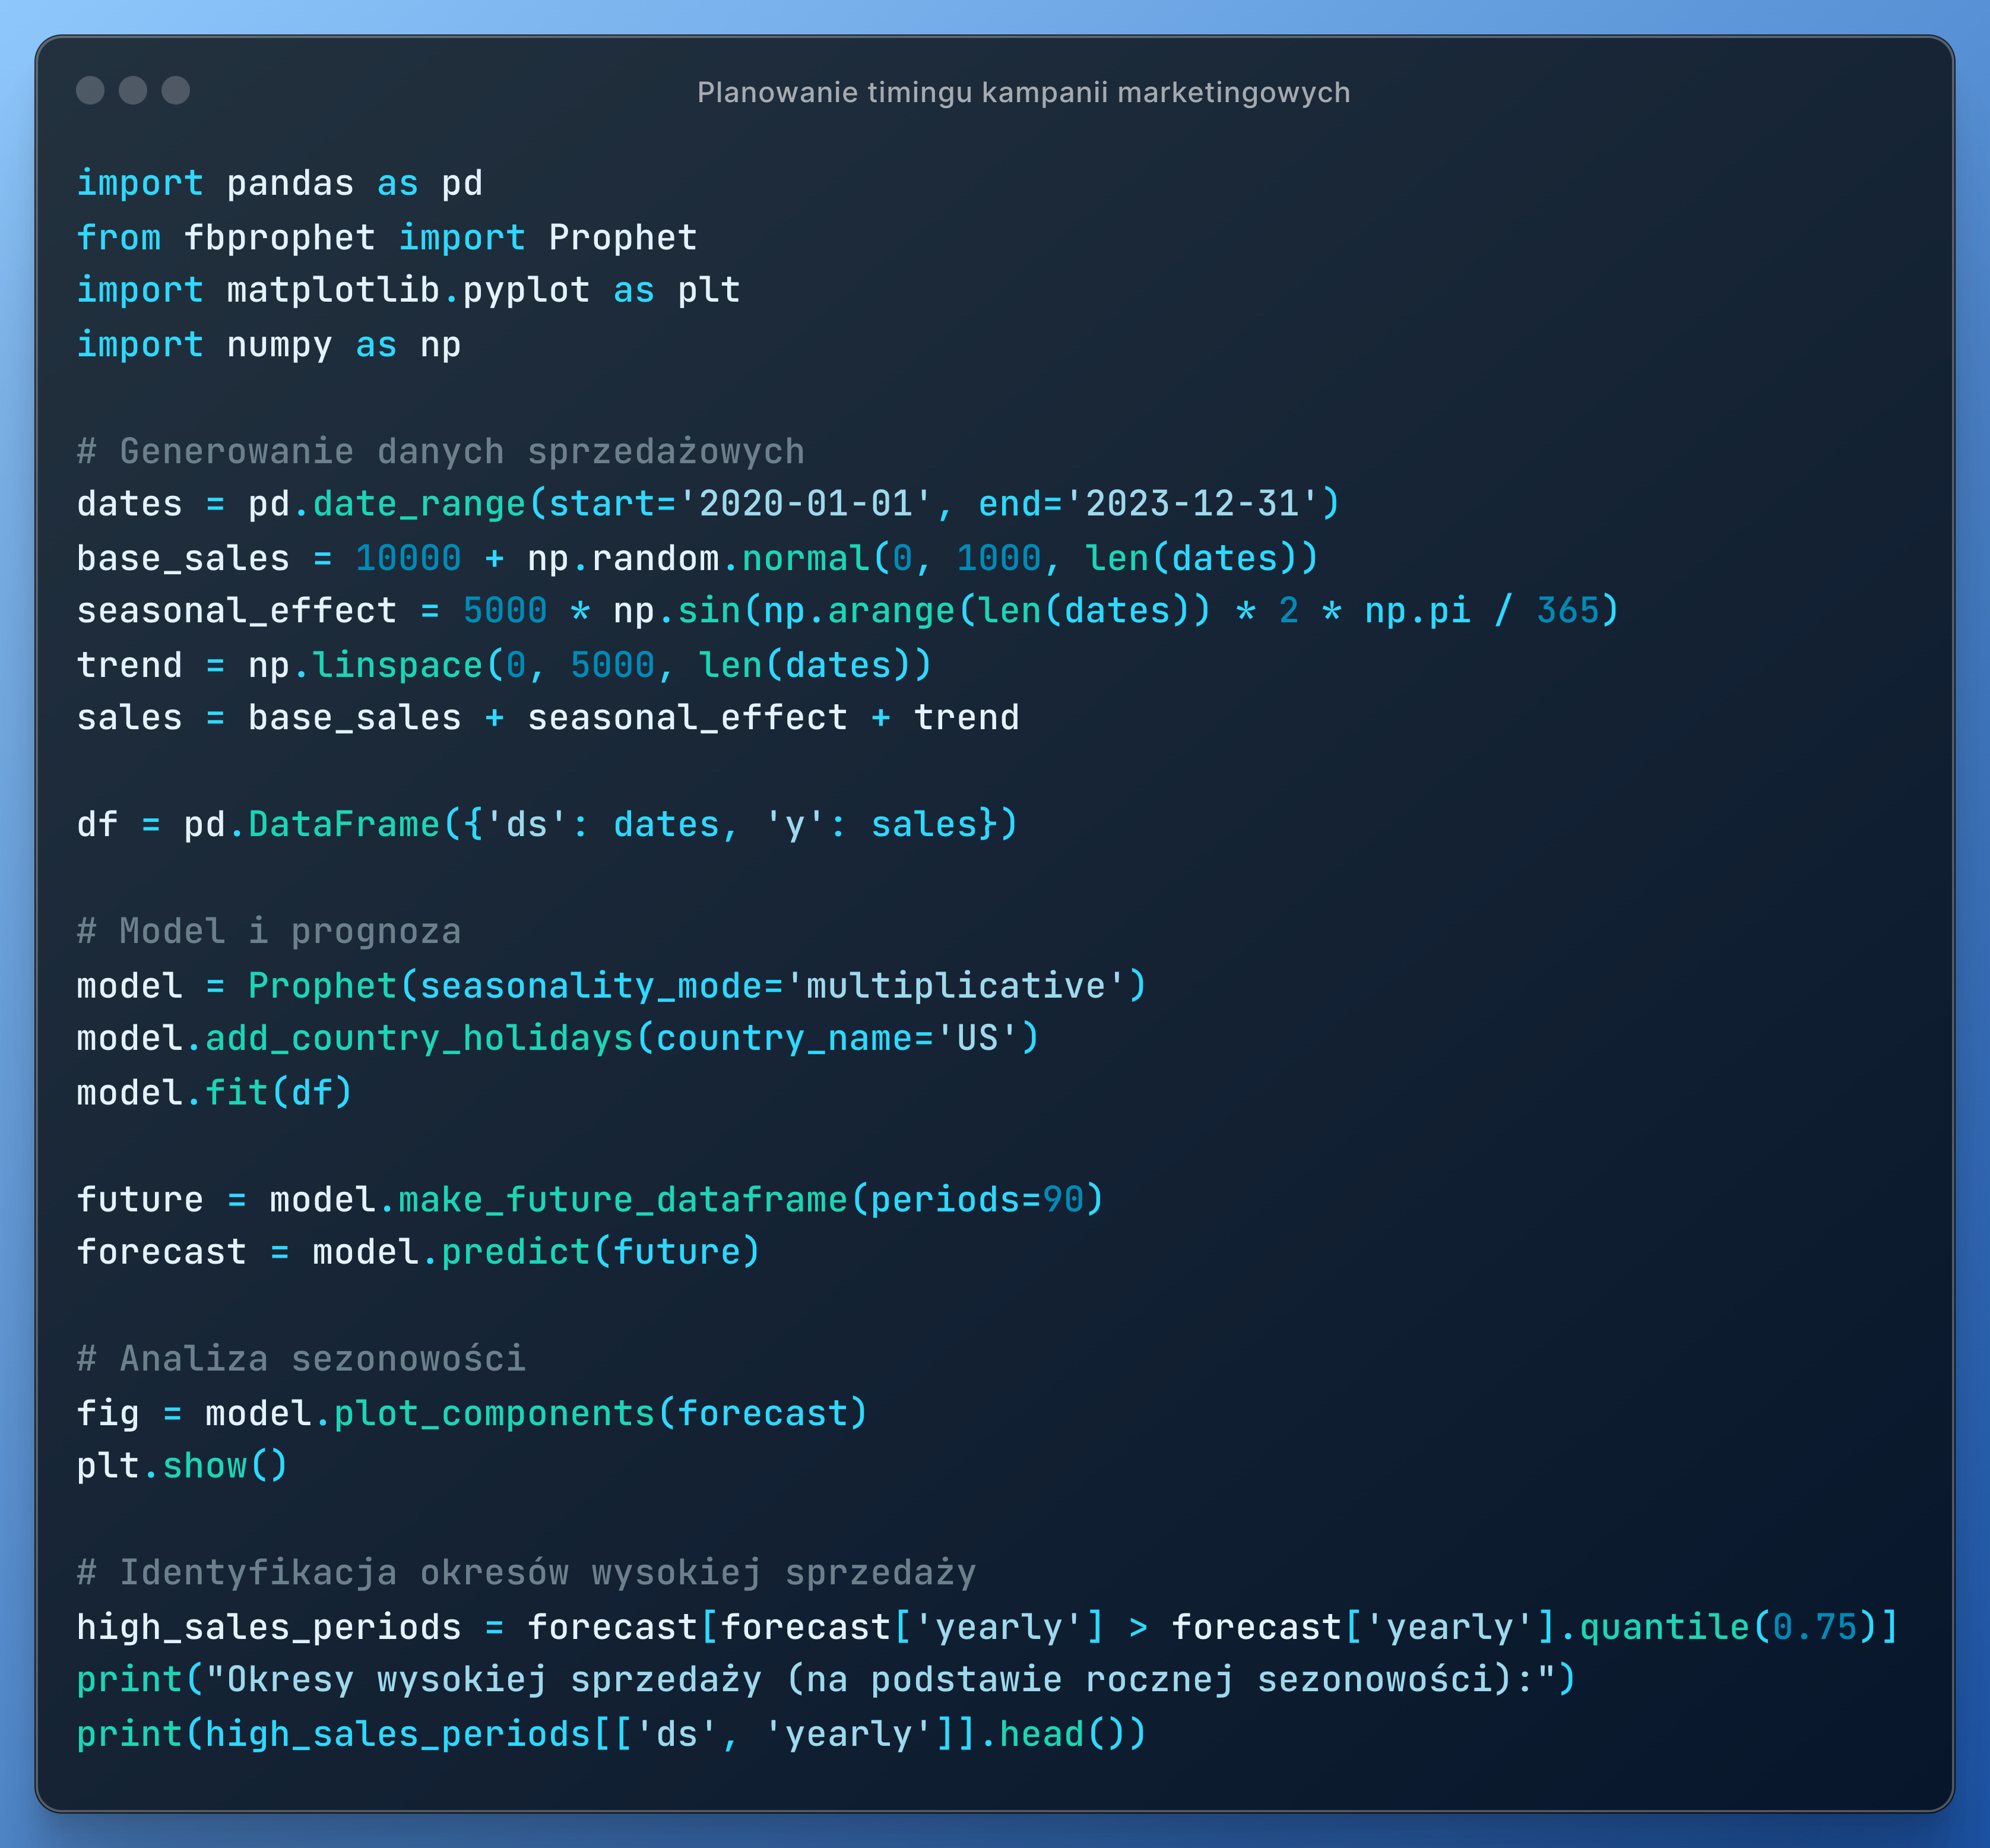Click the 'matplotlib.pyplot' module name
The height and width of the screenshot is (1848, 1990).
408,290
